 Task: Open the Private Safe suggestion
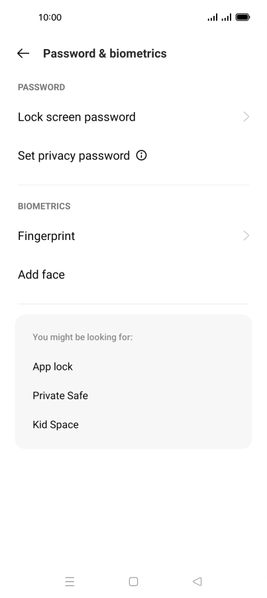coord(133,396)
